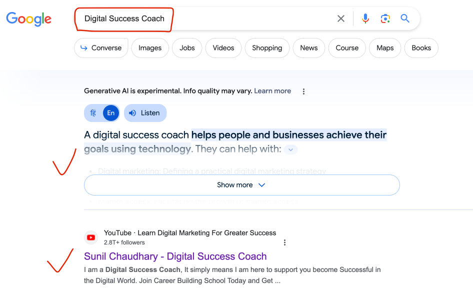This screenshot has height=306, width=473.
Task: Expand the Show more dropdown arrow
Action: click(x=261, y=184)
